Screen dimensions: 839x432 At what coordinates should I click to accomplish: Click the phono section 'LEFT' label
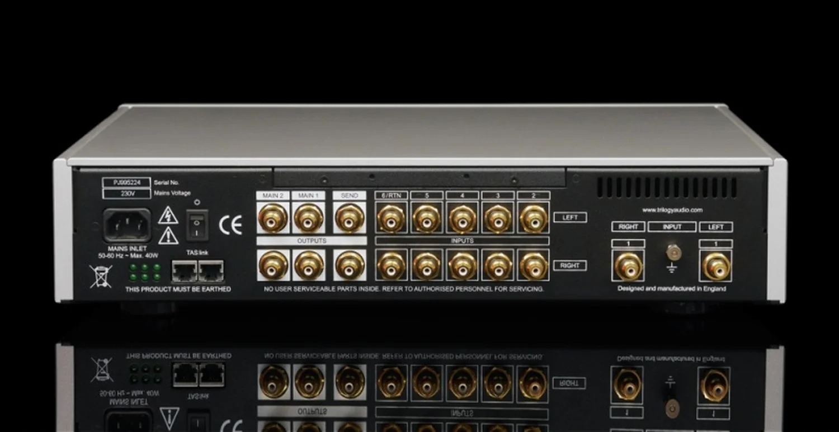click(x=716, y=227)
